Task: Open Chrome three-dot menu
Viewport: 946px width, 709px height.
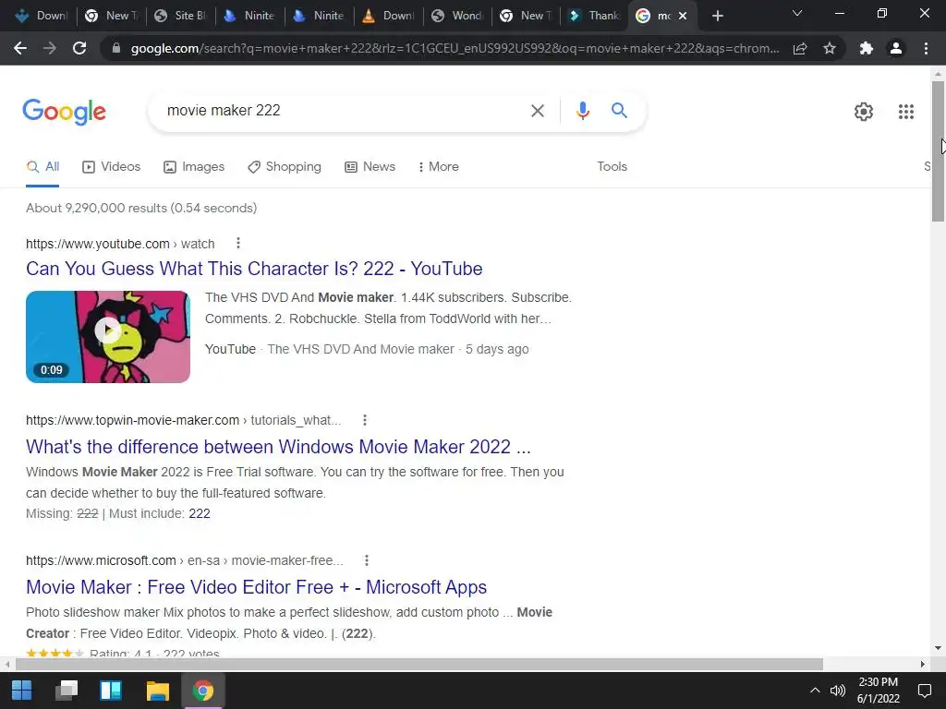Action: point(926,48)
